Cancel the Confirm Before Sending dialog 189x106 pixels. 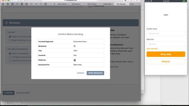(x=81, y=73)
